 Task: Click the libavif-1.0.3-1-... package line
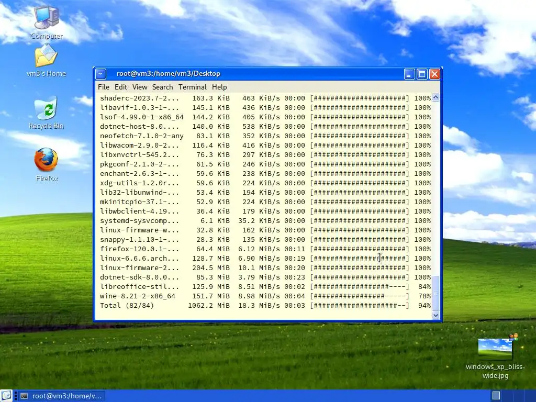pos(265,108)
